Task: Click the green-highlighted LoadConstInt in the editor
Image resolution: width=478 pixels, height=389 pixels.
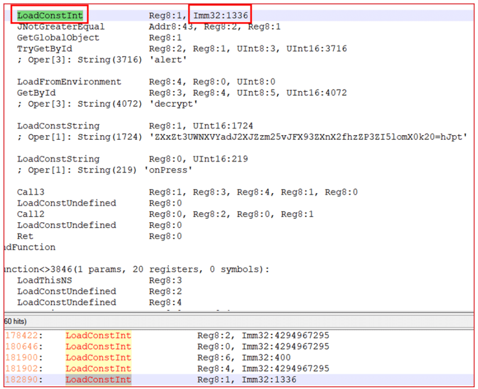Action: tap(50, 15)
